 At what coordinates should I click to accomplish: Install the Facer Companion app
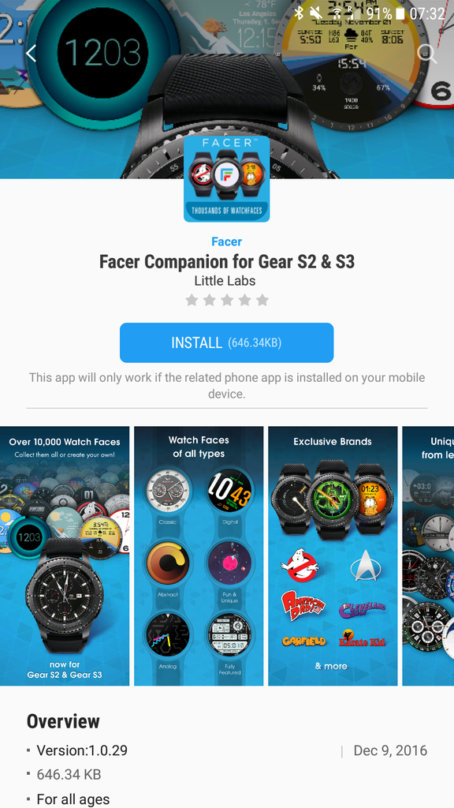226,342
